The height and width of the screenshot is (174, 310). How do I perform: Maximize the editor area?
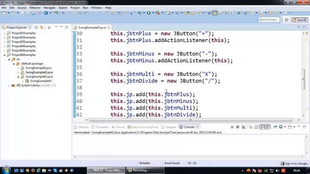[305, 27]
